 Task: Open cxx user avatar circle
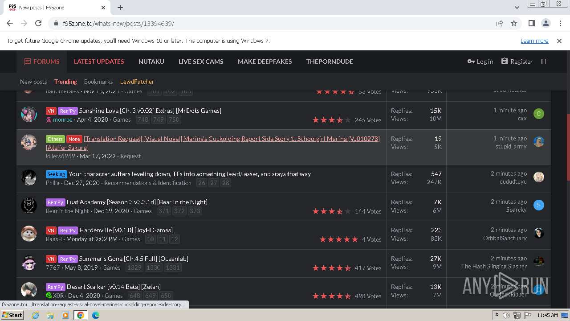(x=539, y=114)
